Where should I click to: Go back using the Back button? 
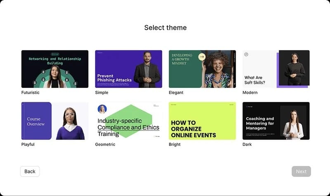click(x=30, y=171)
